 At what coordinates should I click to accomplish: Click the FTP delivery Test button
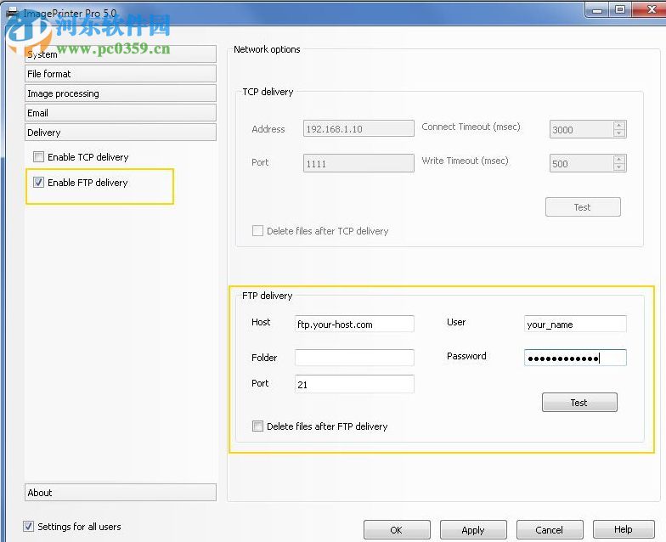[579, 403]
